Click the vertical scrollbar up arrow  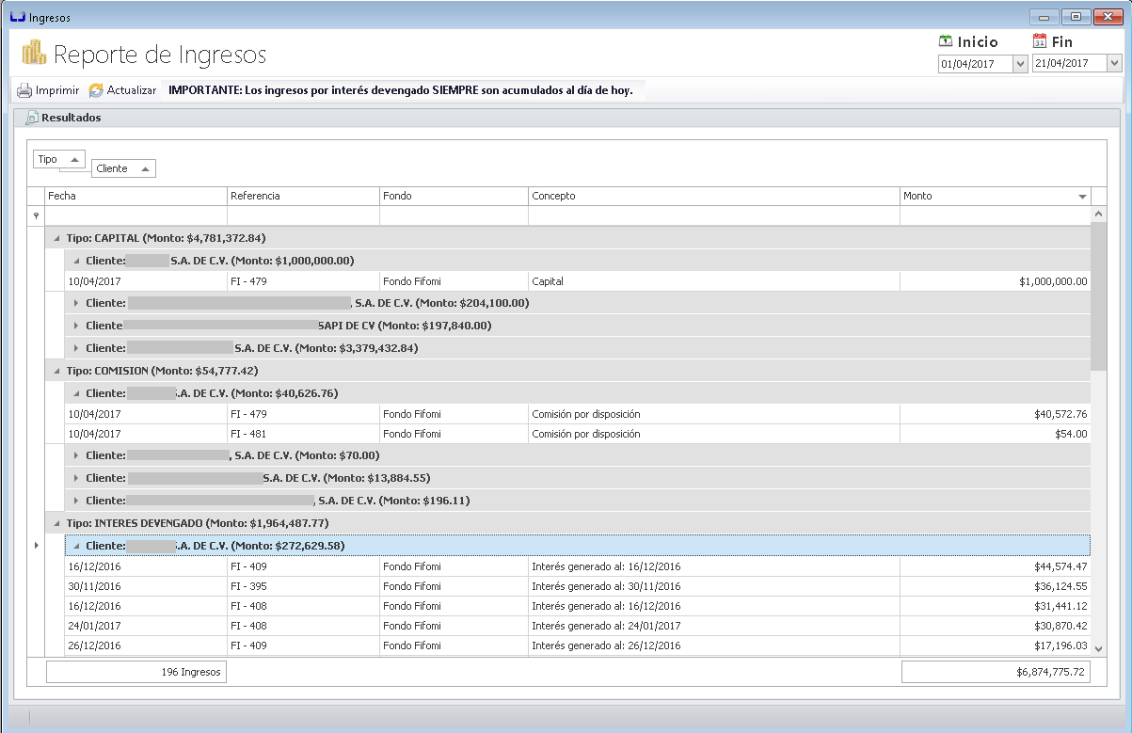click(1098, 212)
